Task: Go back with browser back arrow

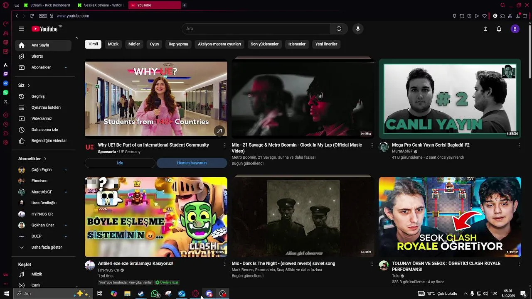Action: click(x=17, y=16)
